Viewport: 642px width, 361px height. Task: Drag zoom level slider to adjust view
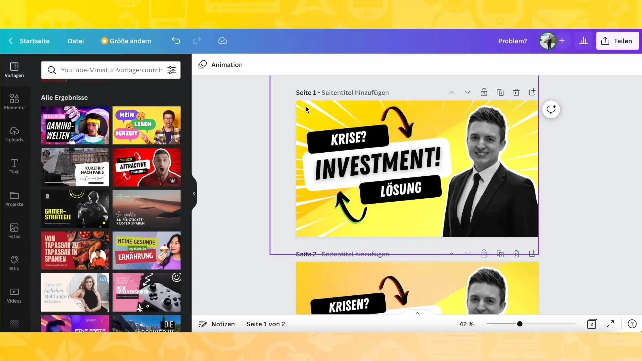(520, 324)
